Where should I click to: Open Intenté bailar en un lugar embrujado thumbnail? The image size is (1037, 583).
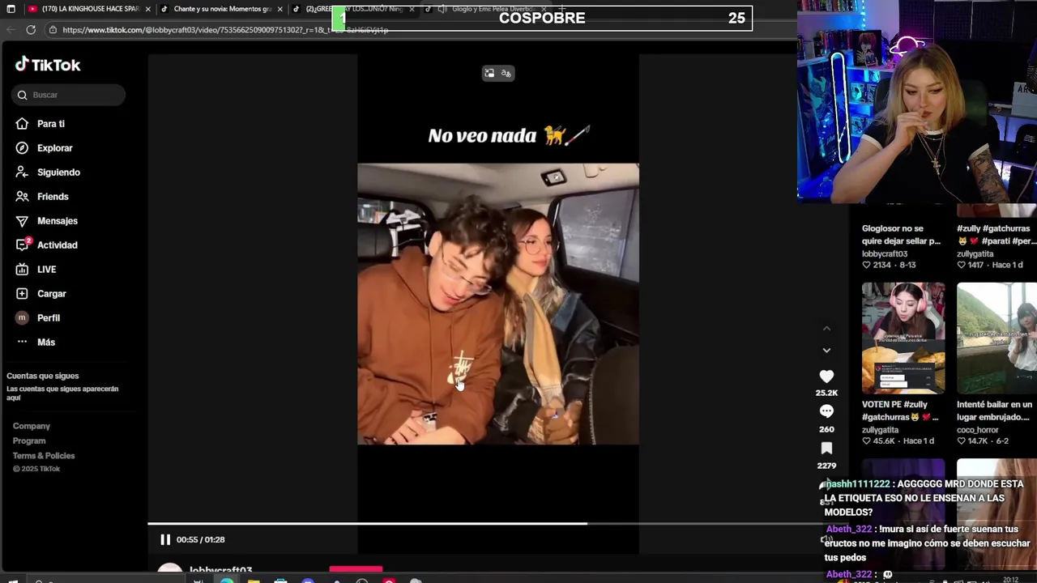click(x=996, y=338)
